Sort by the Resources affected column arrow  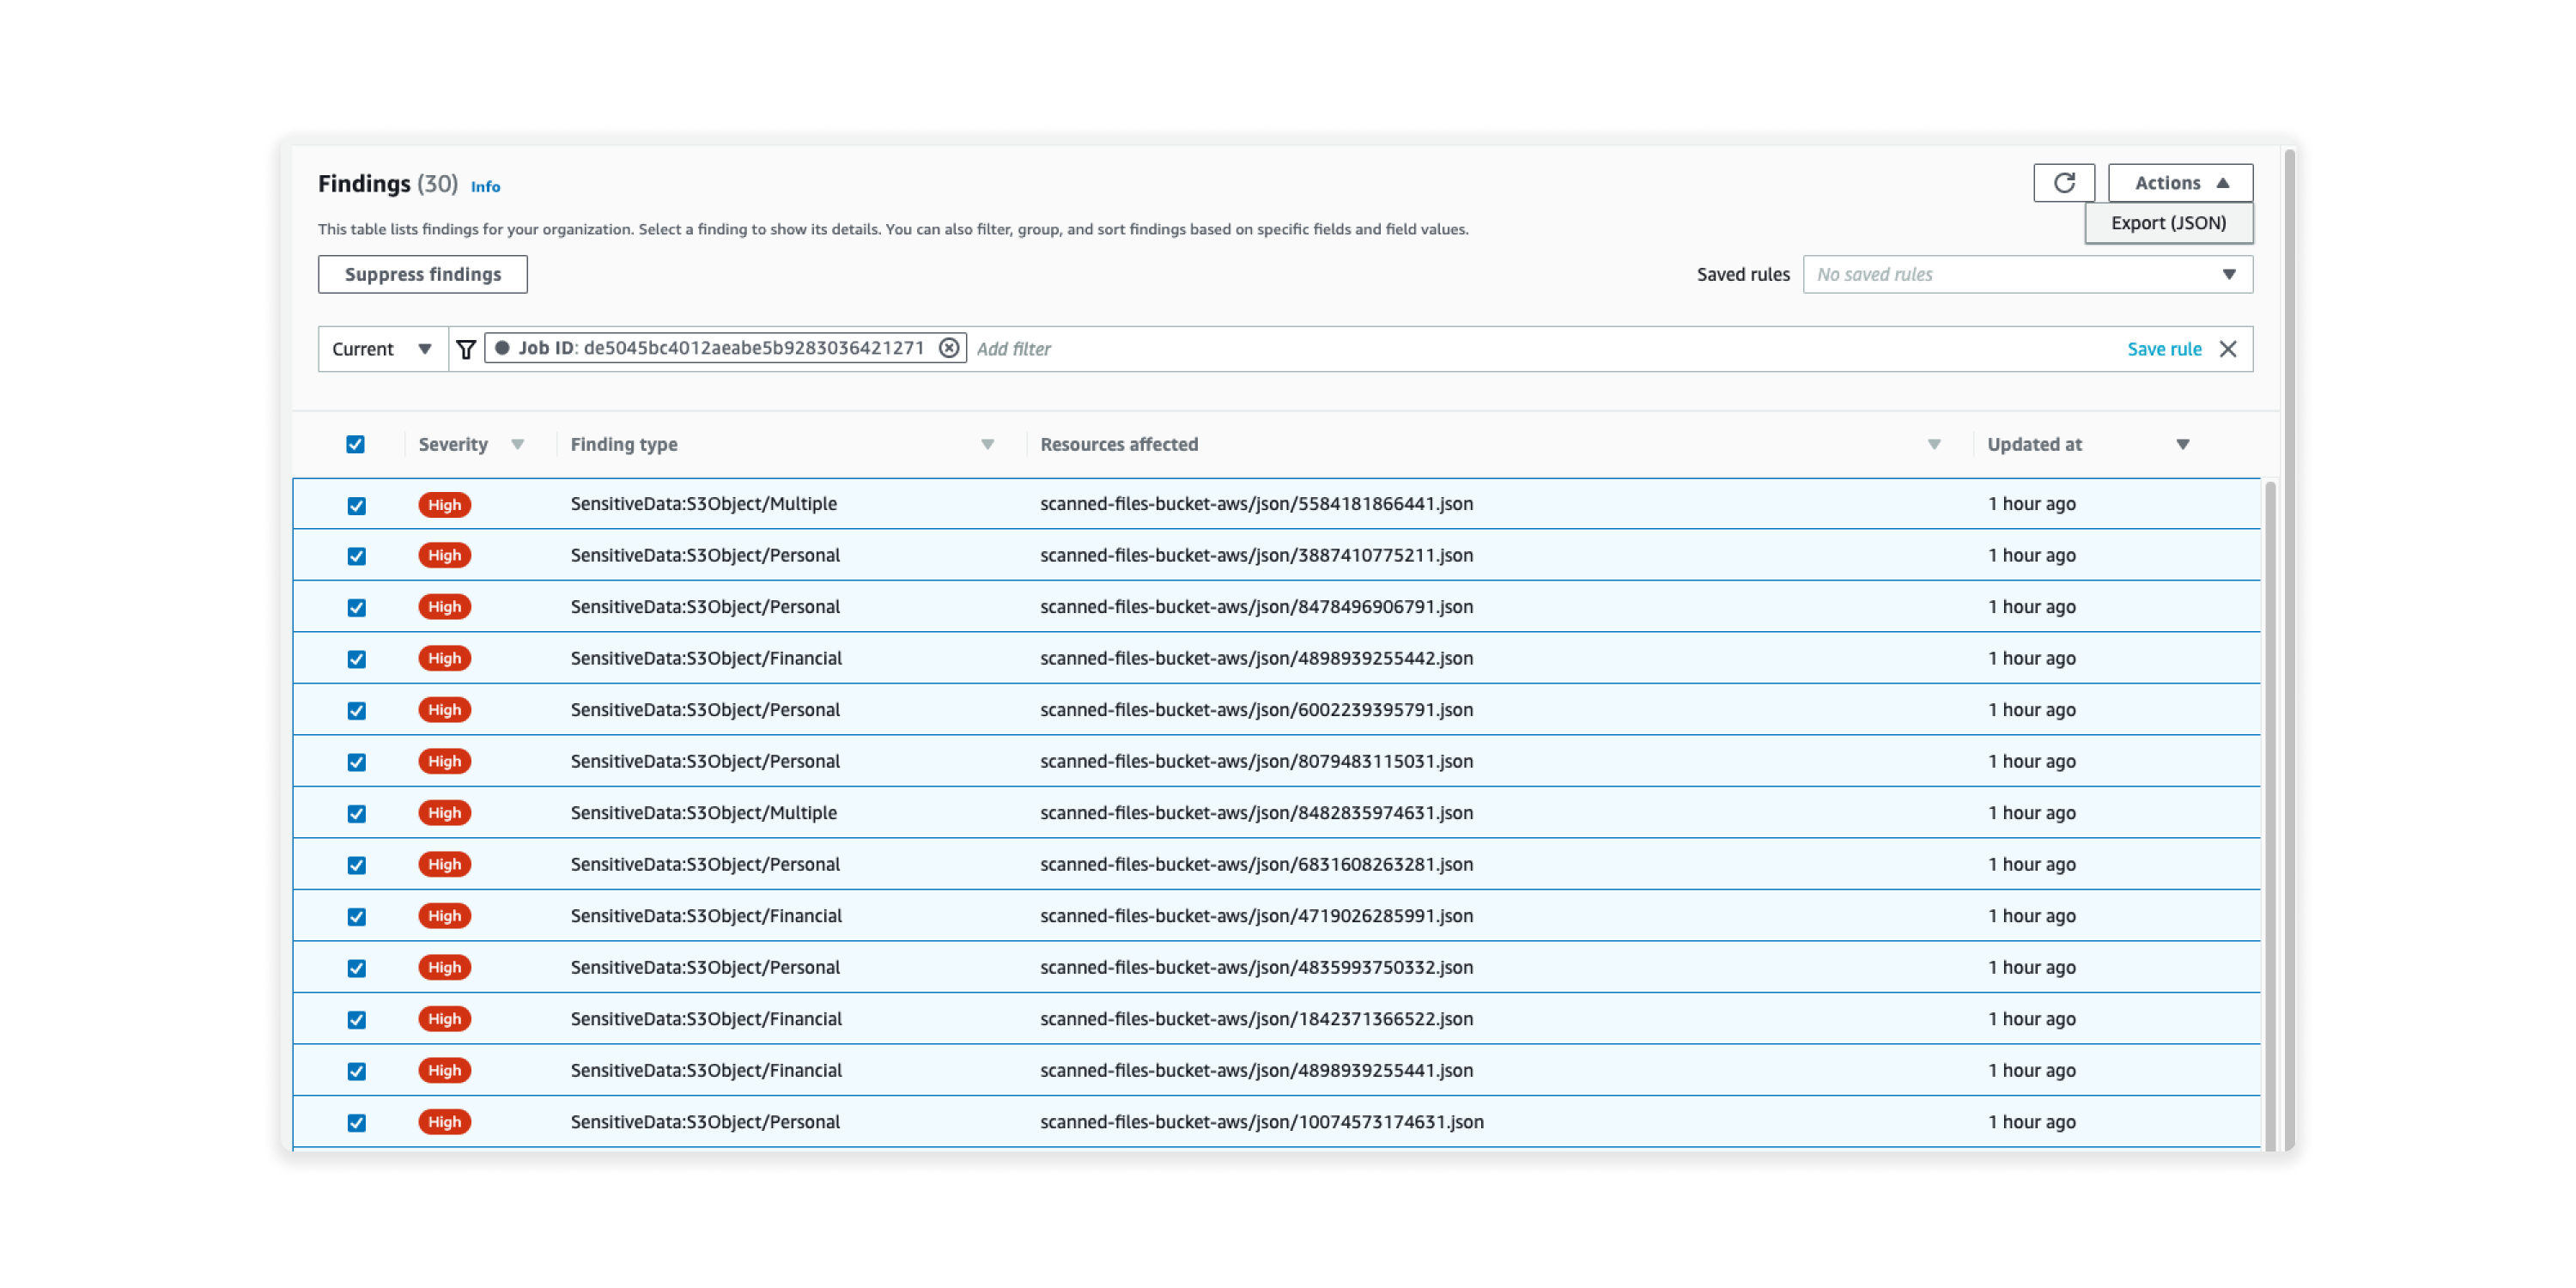point(1934,444)
